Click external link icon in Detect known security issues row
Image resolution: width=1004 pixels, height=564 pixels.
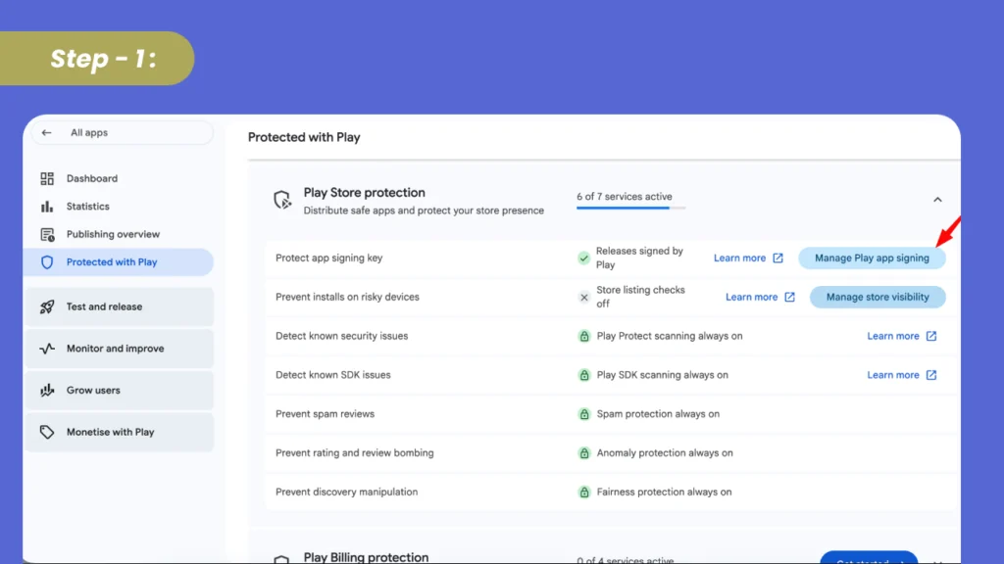click(931, 337)
